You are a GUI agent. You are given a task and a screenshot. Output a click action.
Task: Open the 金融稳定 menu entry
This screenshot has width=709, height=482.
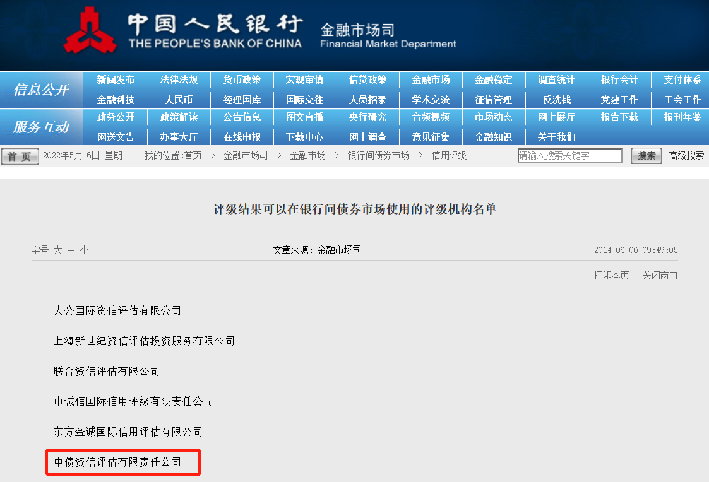[x=493, y=80]
